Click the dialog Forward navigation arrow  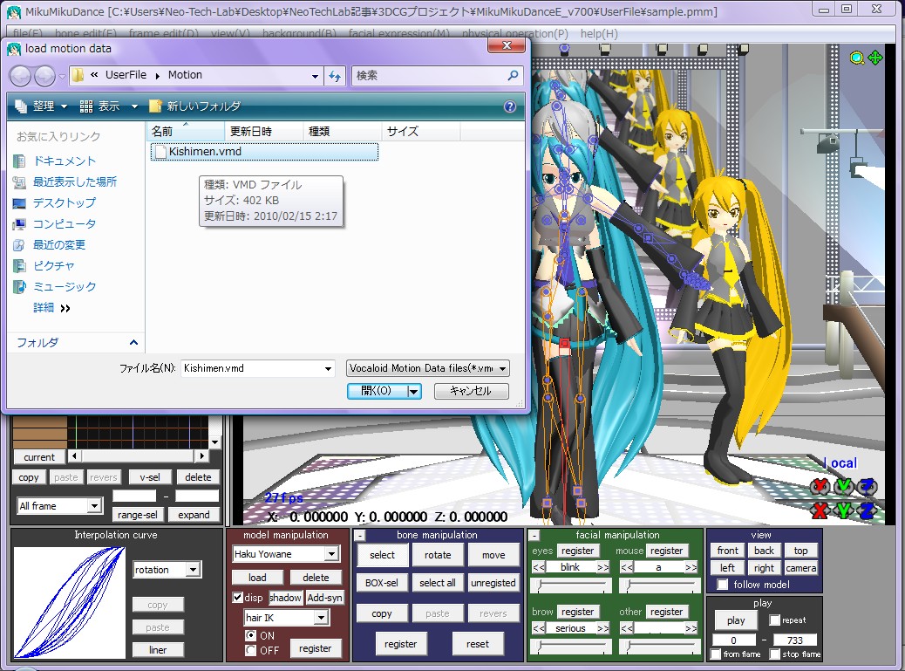point(44,76)
